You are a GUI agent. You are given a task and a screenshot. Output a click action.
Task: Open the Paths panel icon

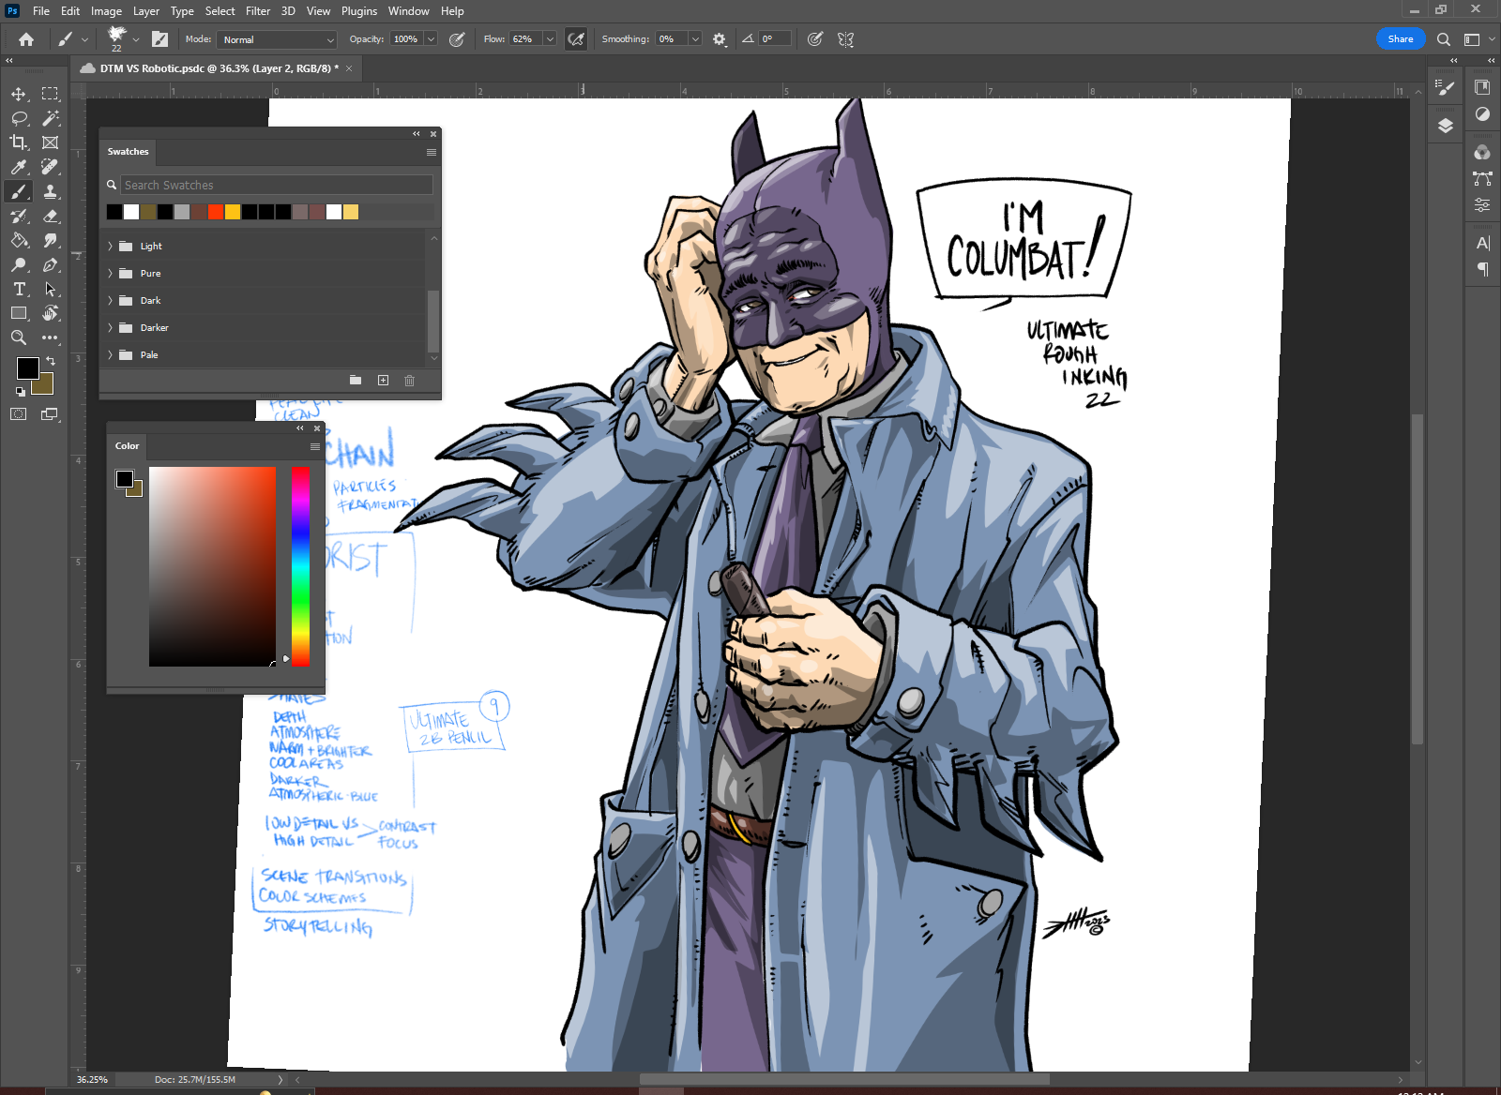point(1482,178)
